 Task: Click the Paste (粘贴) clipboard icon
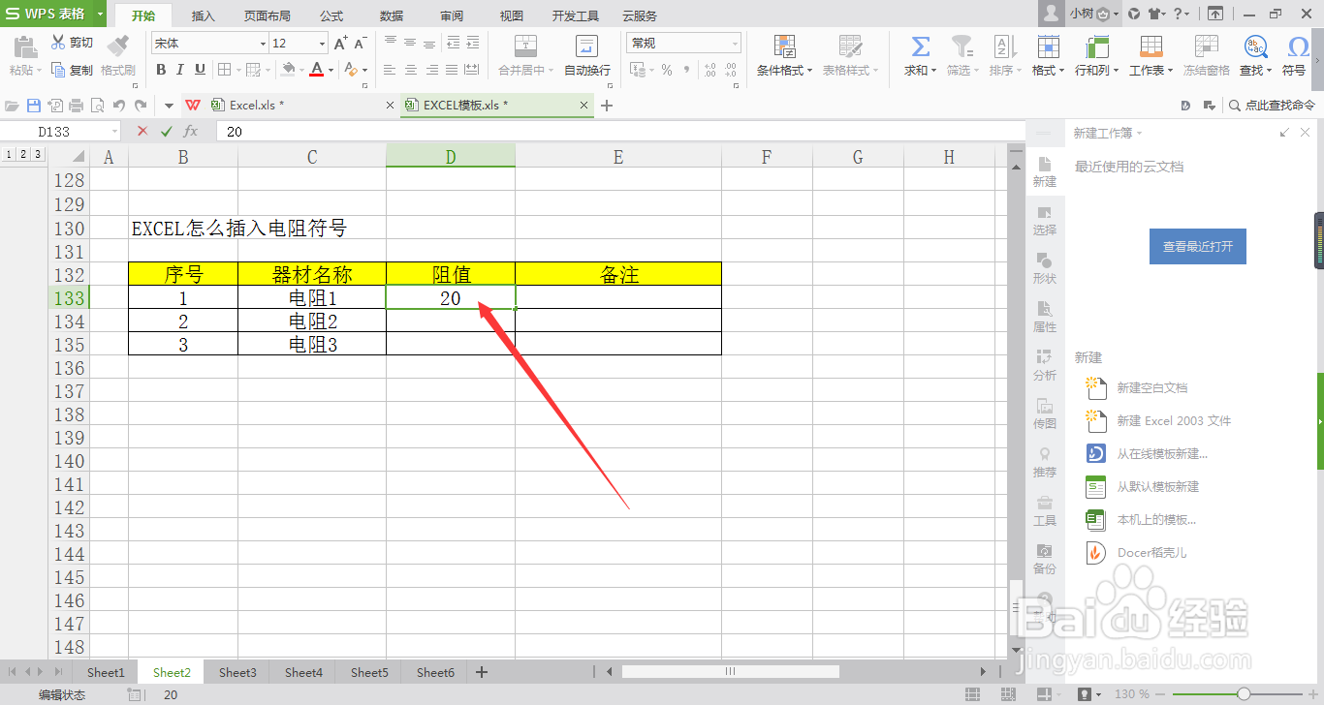point(25,46)
